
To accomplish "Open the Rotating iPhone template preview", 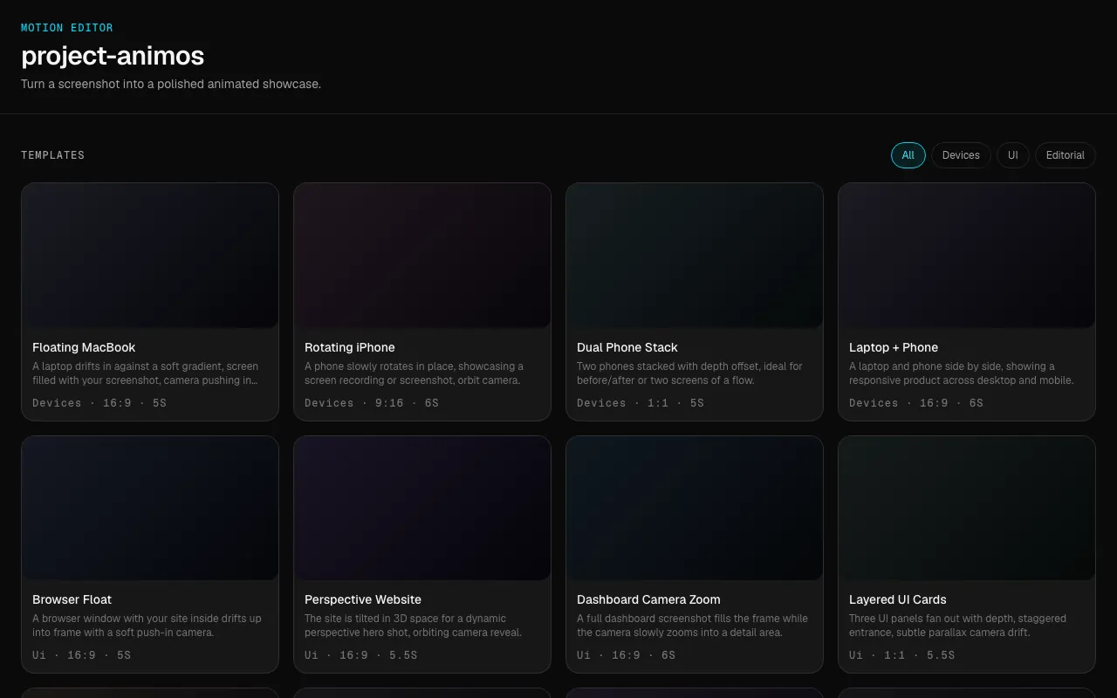I will [x=422, y=256].
